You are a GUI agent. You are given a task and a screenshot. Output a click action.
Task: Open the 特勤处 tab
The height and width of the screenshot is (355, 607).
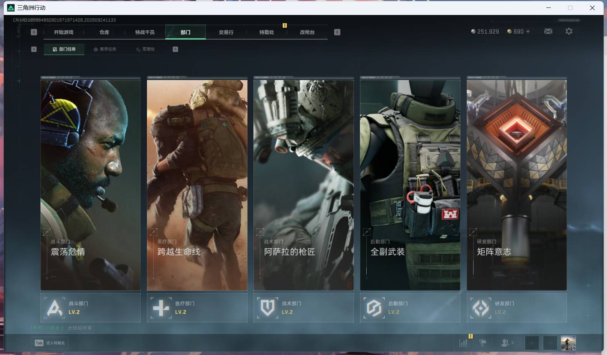267,32
